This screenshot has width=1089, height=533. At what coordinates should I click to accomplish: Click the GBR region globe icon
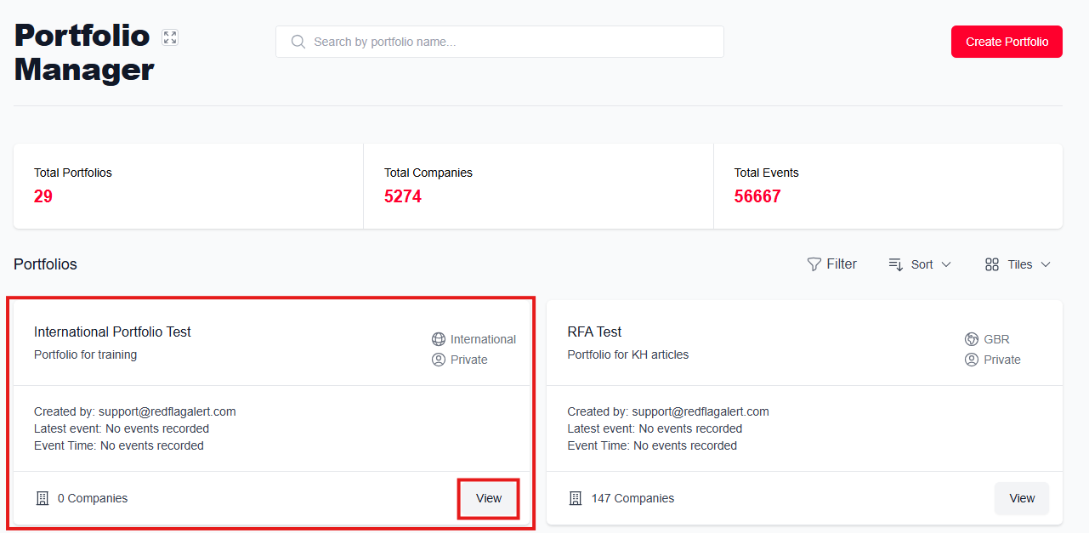pyautogui.click(x=972, y=339)
